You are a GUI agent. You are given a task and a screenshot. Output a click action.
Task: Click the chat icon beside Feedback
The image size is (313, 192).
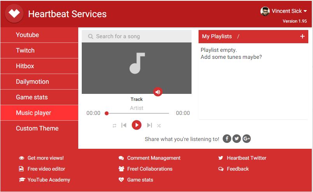tap(221, 169)
